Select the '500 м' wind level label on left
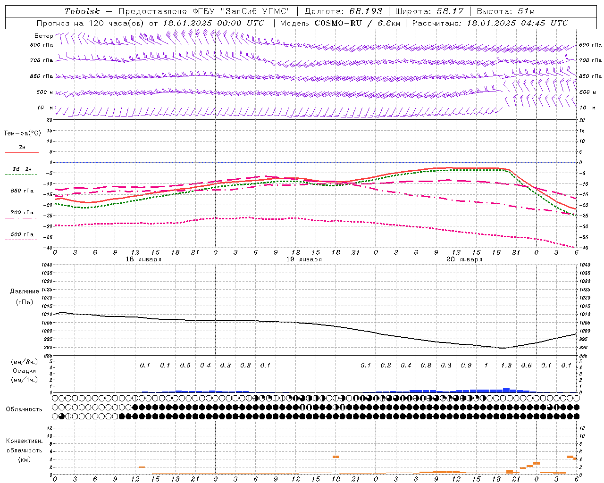Screen dimensions: 604x483 [x=45, y=92]
